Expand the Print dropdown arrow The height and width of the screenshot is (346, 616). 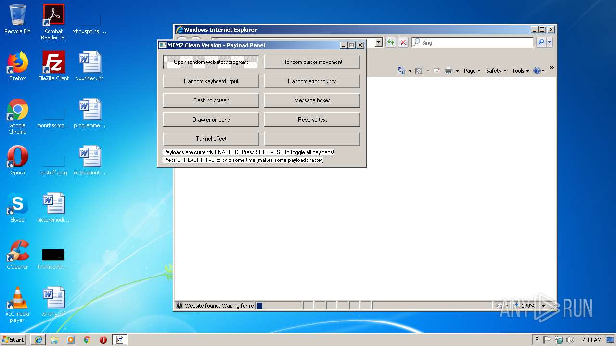[x=457, y=71]
